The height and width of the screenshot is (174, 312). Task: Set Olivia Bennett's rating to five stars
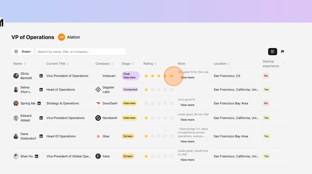[172, 76]
